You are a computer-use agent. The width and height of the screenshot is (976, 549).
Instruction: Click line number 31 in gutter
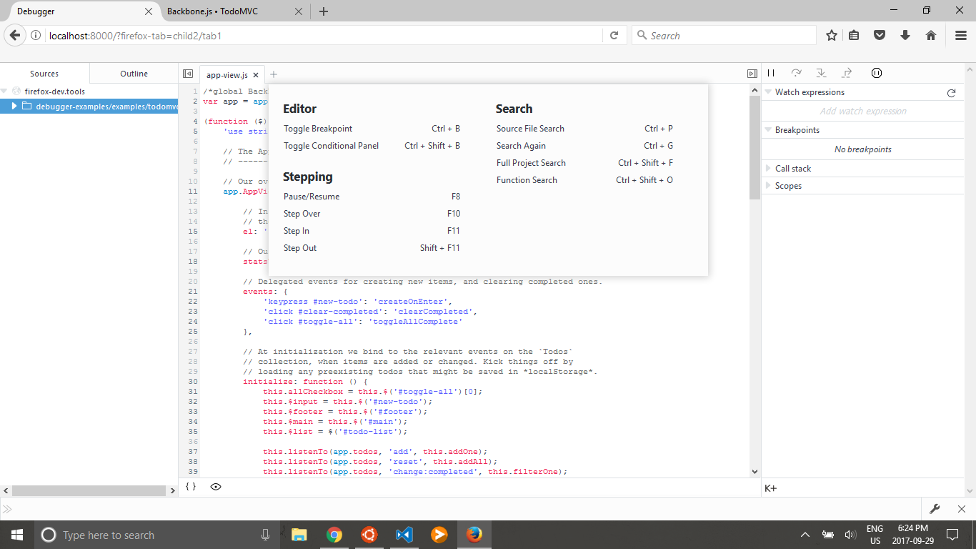pyautogui.click(x=193, y=392)
